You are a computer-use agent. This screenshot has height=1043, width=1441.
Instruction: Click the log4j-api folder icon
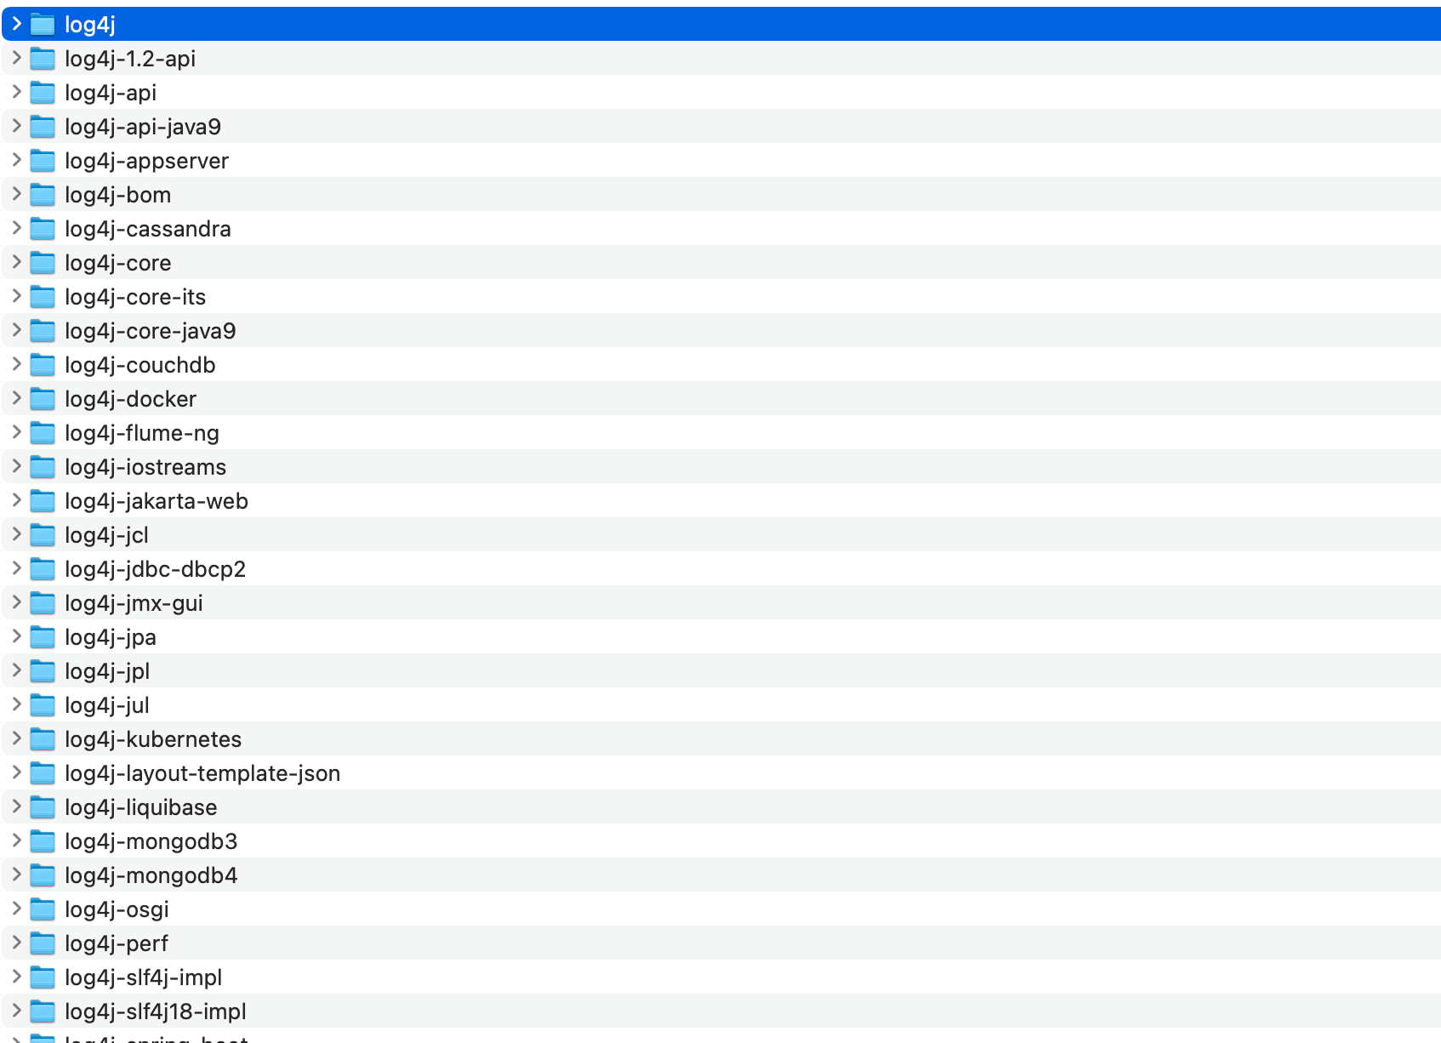point(43,93)
